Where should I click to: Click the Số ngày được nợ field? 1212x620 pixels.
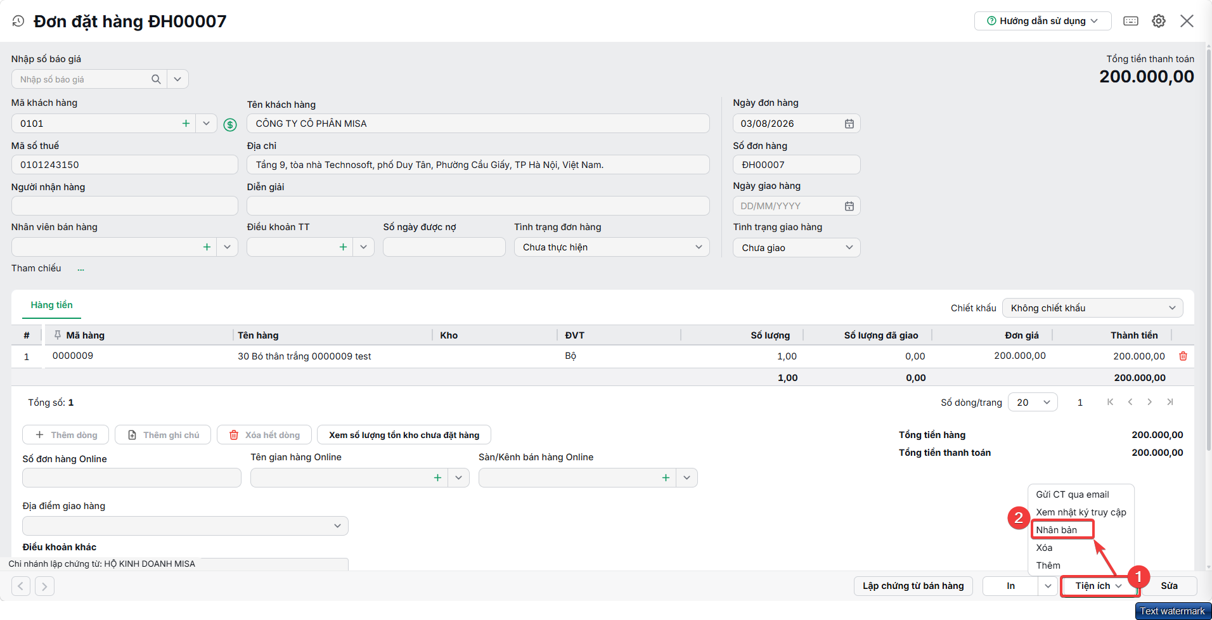coord(444,247)
